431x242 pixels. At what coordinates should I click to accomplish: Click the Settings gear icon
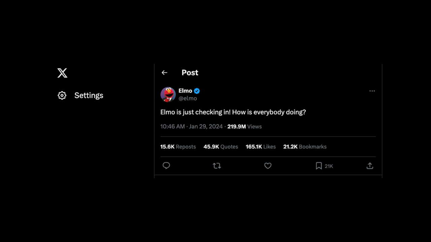tap(62, 95)
